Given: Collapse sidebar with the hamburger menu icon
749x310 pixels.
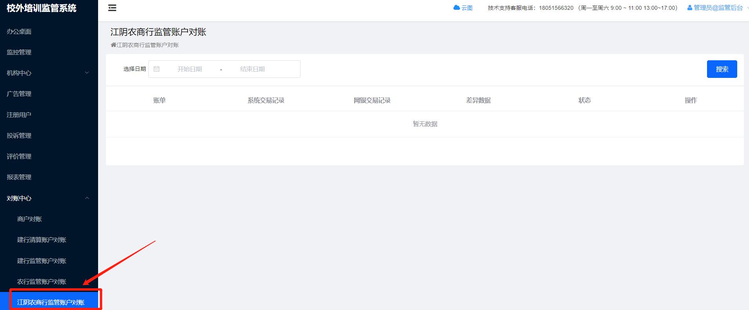Looking at the screenshot, I should [112, 8].
